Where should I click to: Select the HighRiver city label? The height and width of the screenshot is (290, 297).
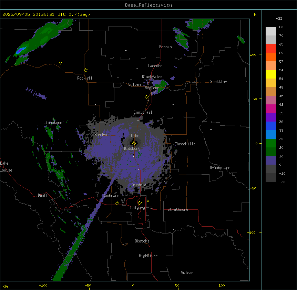point(148,256)
